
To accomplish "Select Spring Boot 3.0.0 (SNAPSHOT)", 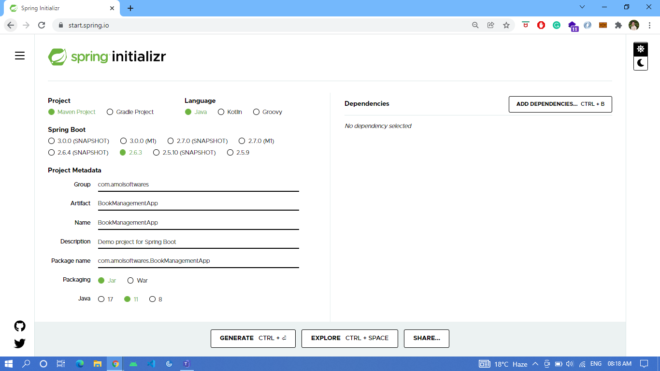I will tap(78, 141).
